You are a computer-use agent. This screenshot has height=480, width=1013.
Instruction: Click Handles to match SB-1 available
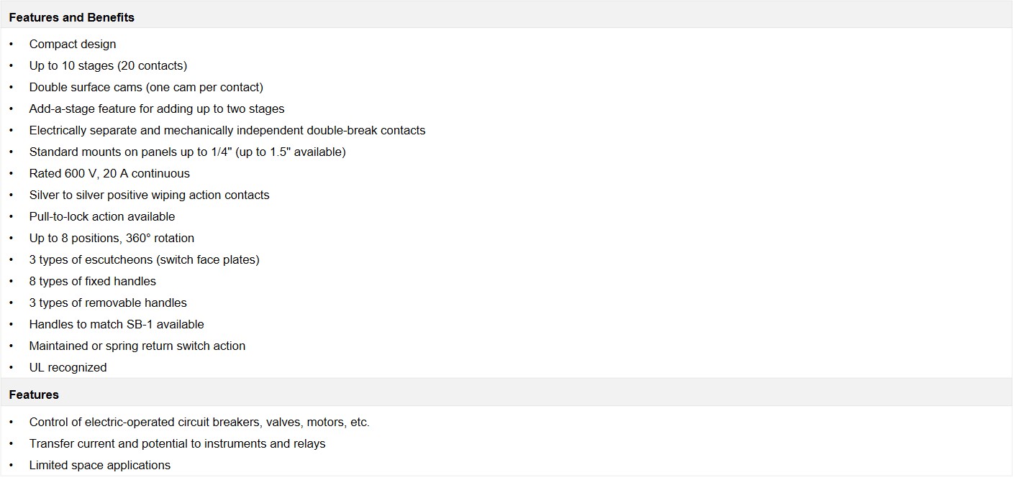click(117, 324)
